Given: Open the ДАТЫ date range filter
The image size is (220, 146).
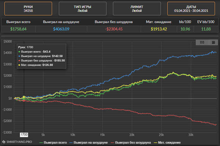Looking at the screenshot, I should [191, 8].
